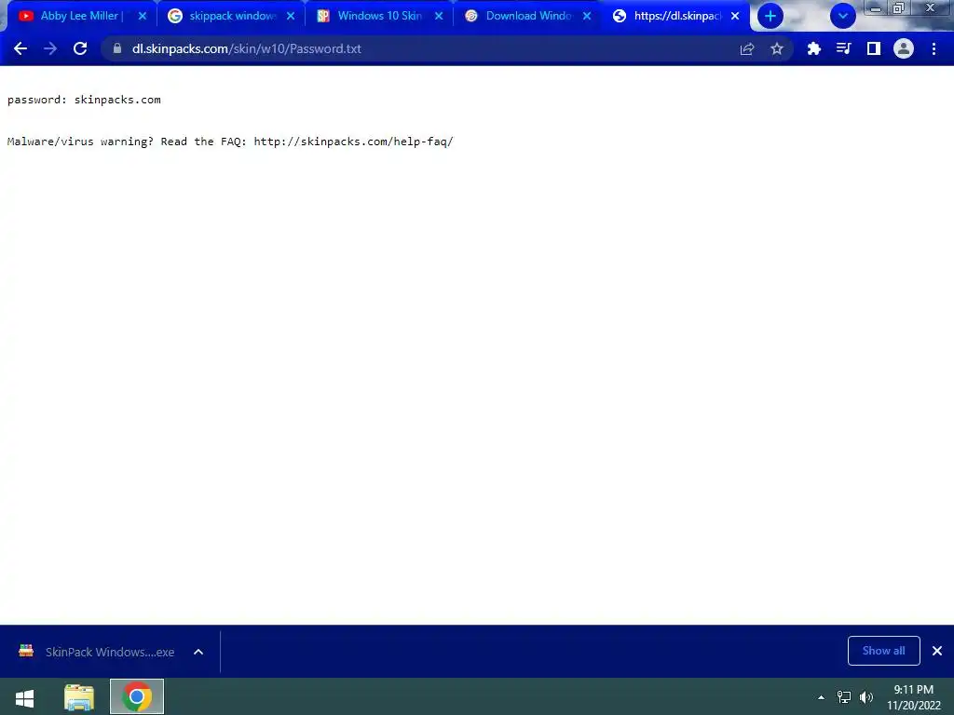Click the address bar URL
The image size is (954, 715).
246,48
